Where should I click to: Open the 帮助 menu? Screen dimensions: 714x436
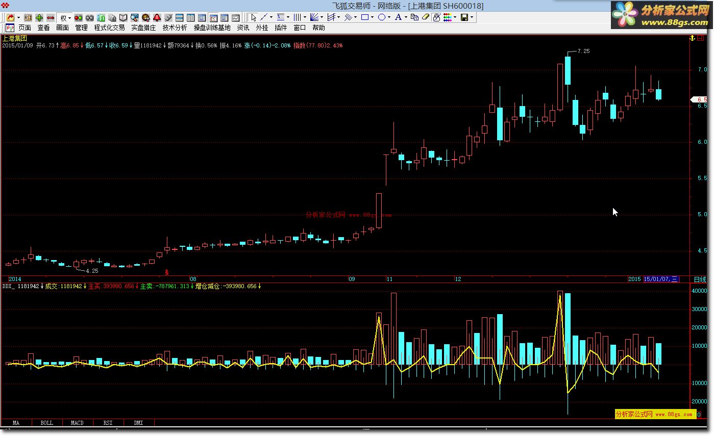[x=318, y=28]
